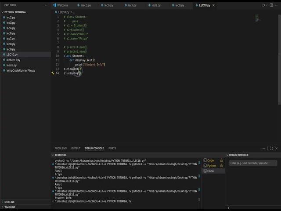Open the PORTS panel tab

click(x=112, y=148)
